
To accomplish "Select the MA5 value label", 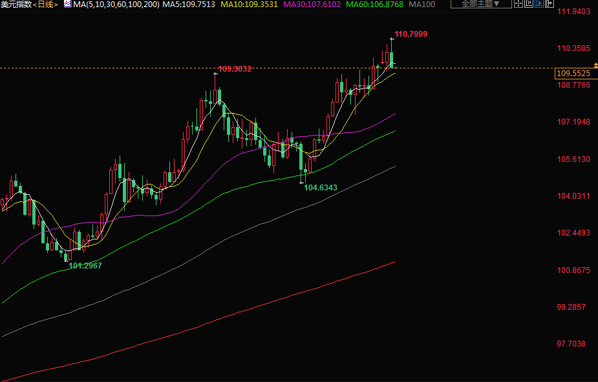I will 188,5.
